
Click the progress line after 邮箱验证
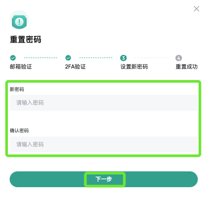pyautogui.click(x=40, y=58)
